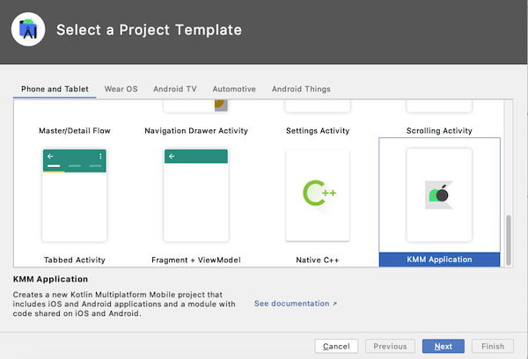Open the Android TV tab
The height and width of the screenshot is (359, 528).
pyautogui.click(x=175, y=89)
